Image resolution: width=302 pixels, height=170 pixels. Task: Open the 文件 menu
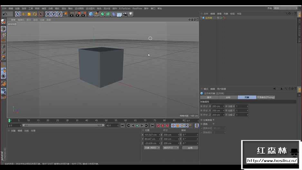[4, 8]
